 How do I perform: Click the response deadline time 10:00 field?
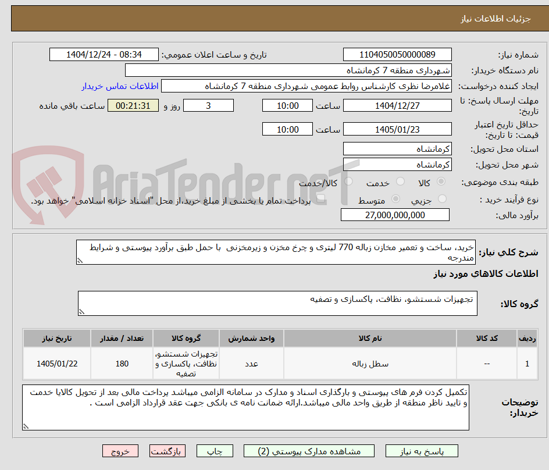pyautogui.click(x=287, y=105)
